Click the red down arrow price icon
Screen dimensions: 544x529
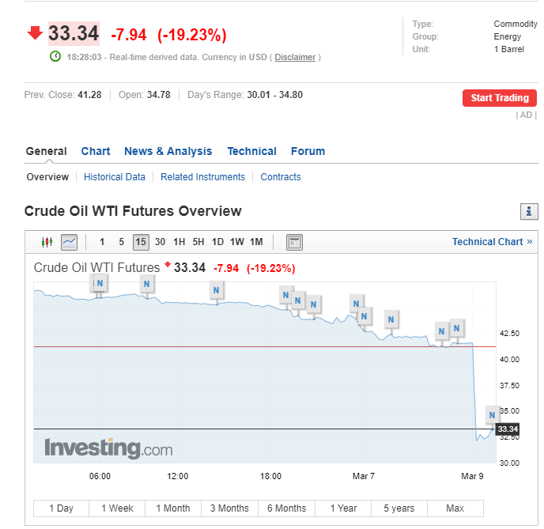tap(35, 34)
